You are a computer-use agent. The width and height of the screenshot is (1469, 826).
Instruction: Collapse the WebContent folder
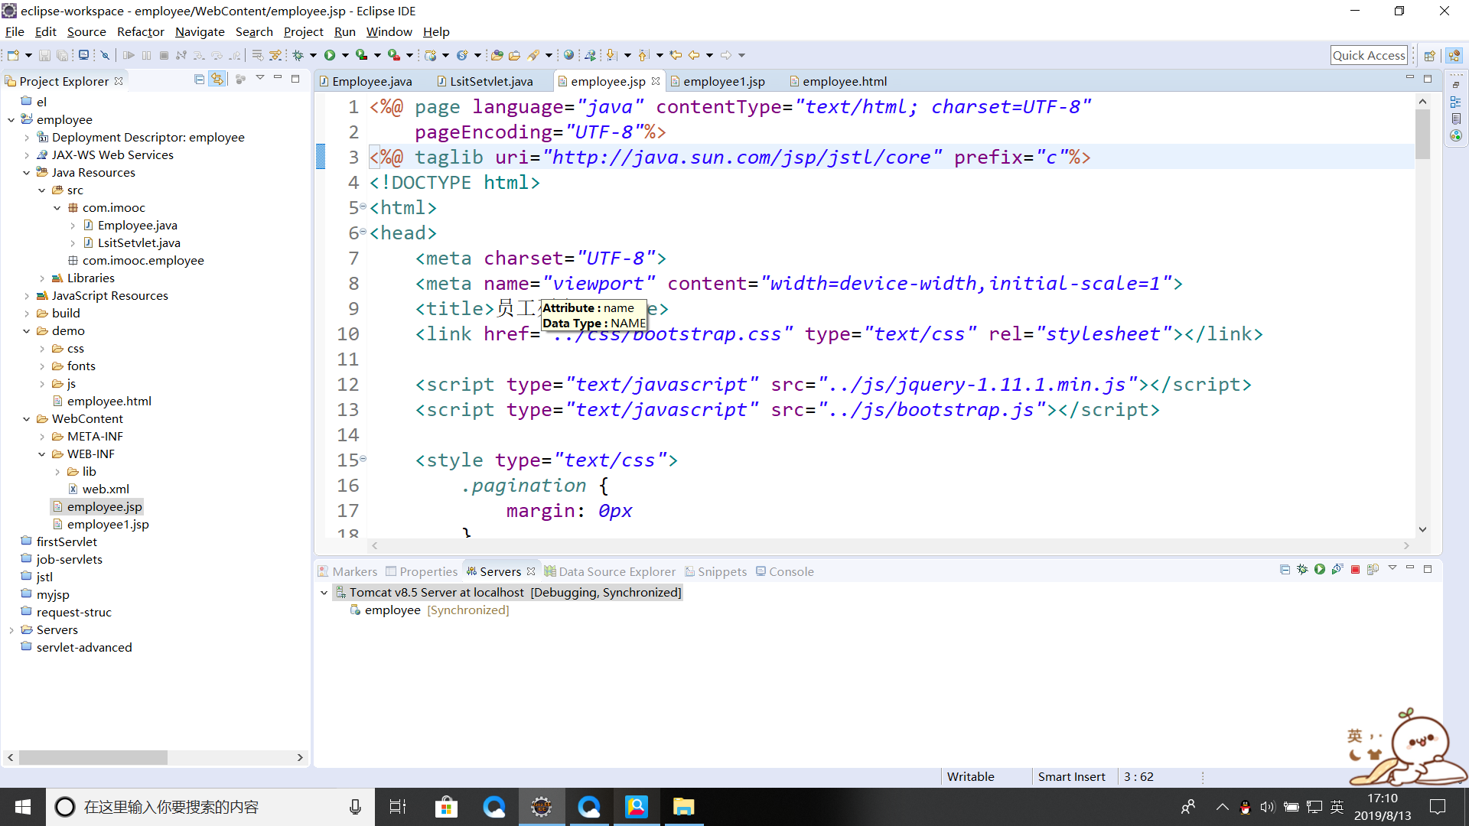pyautogui.click(x=27, y=419)
